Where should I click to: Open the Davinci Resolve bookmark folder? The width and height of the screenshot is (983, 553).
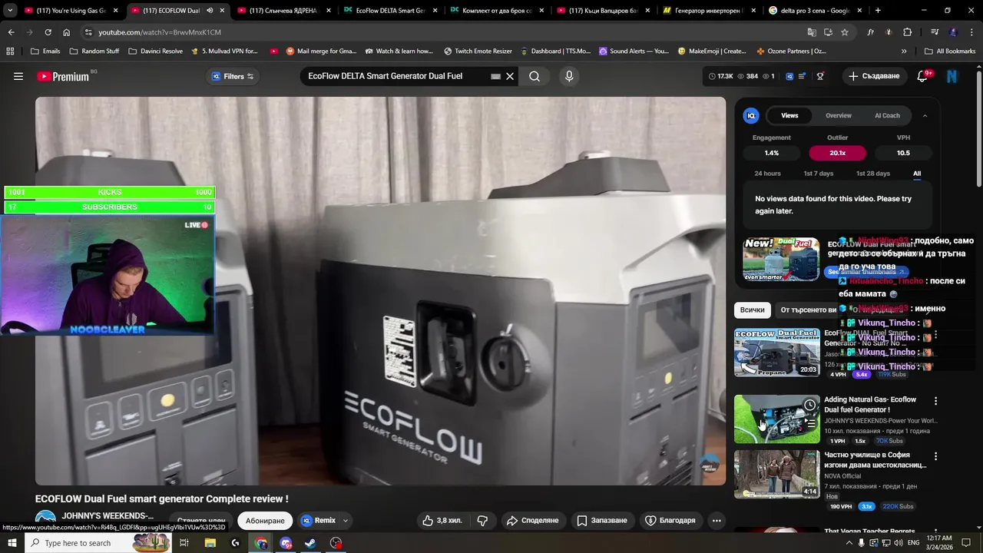(x=156, y=51)
